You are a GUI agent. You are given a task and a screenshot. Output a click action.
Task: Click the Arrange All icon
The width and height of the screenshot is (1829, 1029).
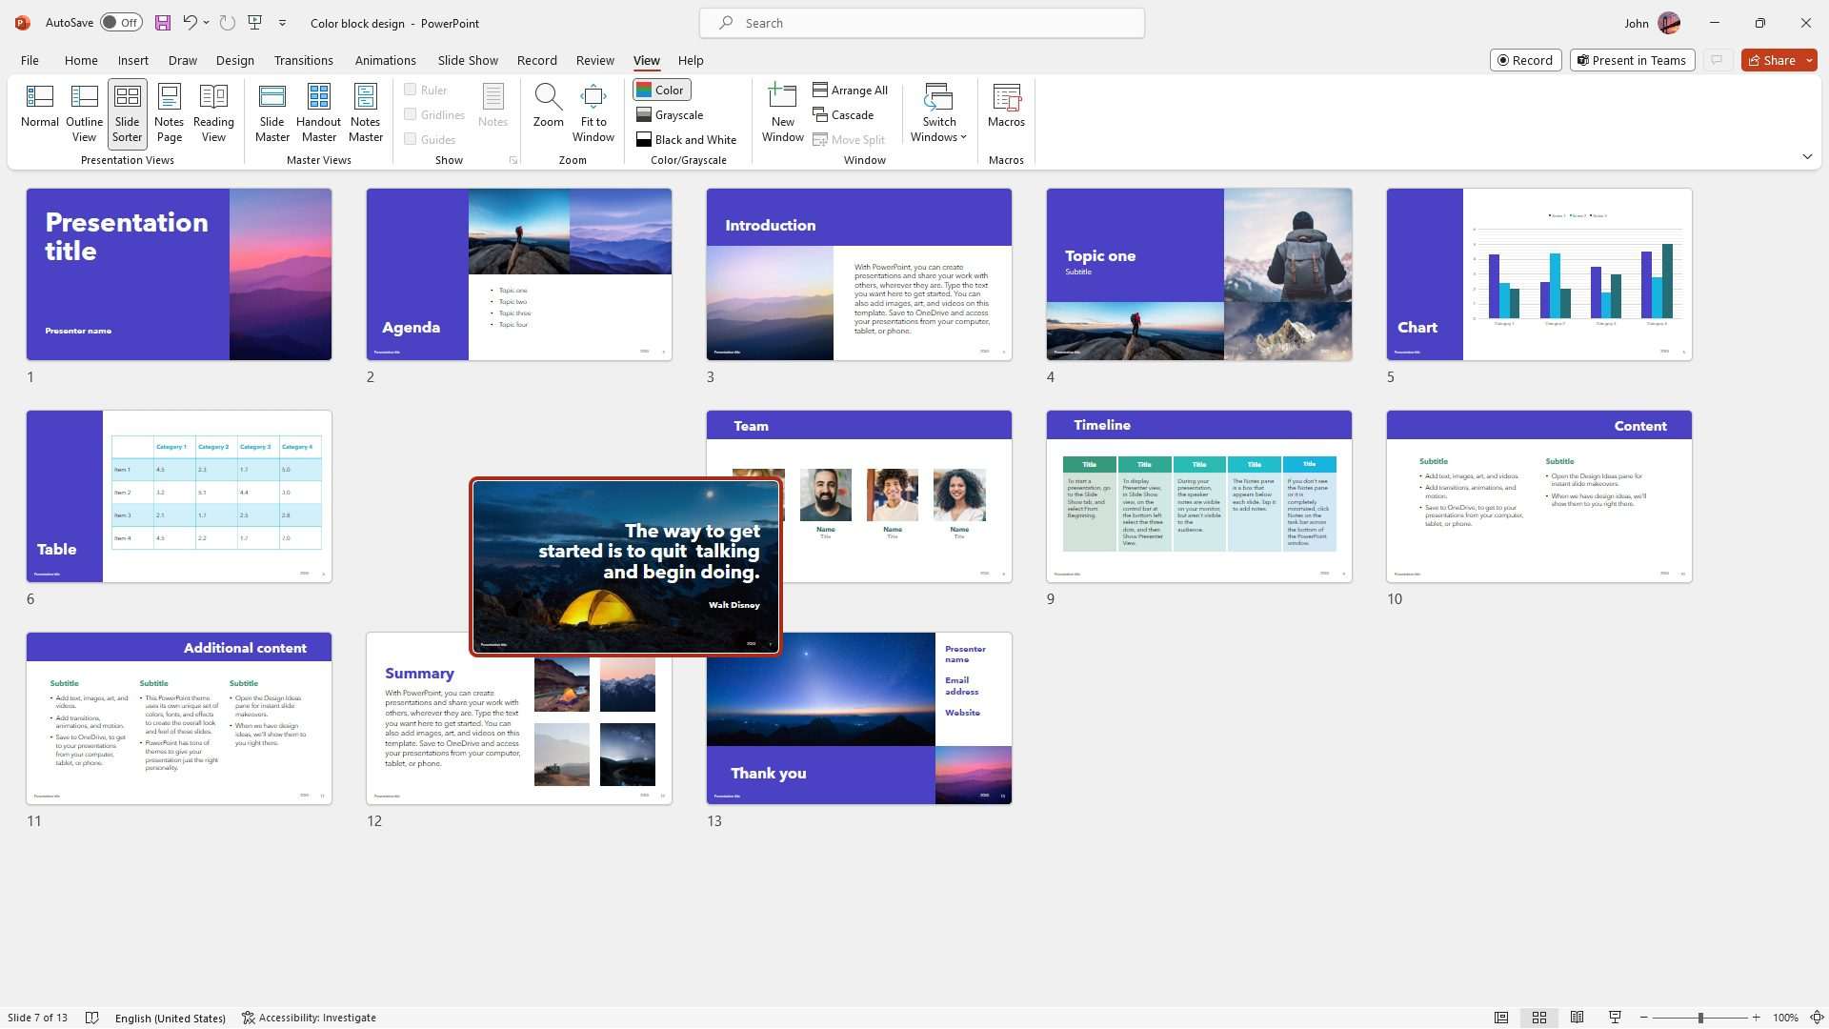(850, 90)
